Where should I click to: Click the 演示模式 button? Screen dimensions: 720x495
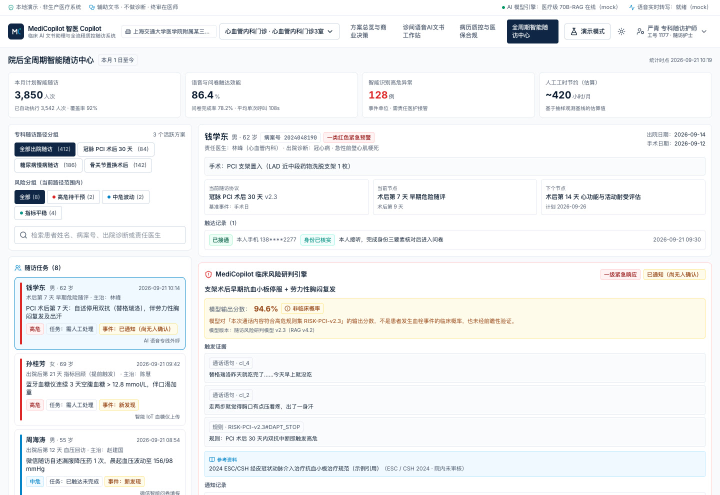[x=588, y=31]
